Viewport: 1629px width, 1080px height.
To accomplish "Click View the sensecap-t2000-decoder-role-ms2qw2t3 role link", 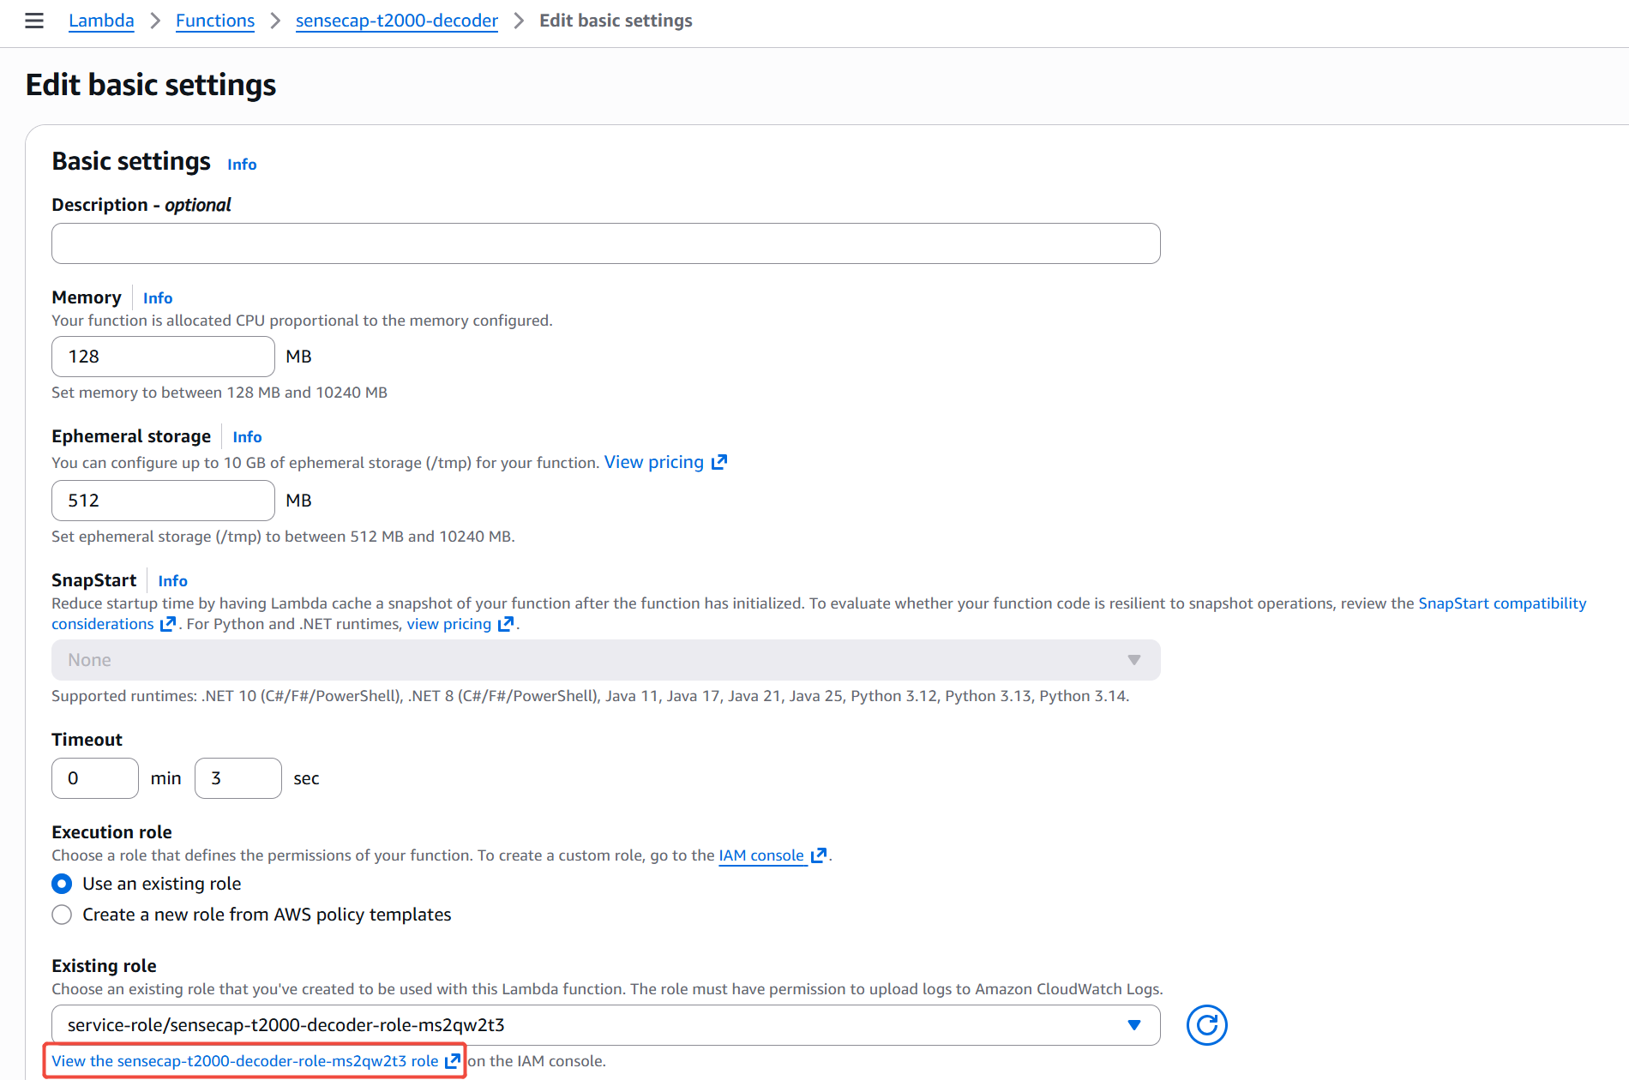I will (246, 1061).
